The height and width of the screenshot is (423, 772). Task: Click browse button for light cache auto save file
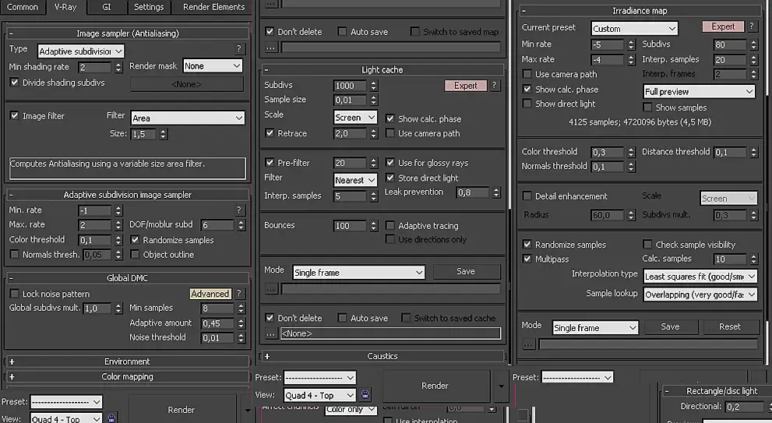(x=271, y=333)
